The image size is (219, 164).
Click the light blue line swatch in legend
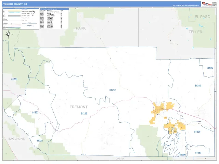14,13
